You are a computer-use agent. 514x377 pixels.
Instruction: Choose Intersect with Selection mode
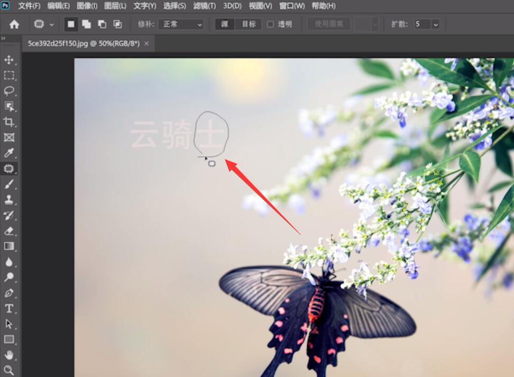[117, 24]
